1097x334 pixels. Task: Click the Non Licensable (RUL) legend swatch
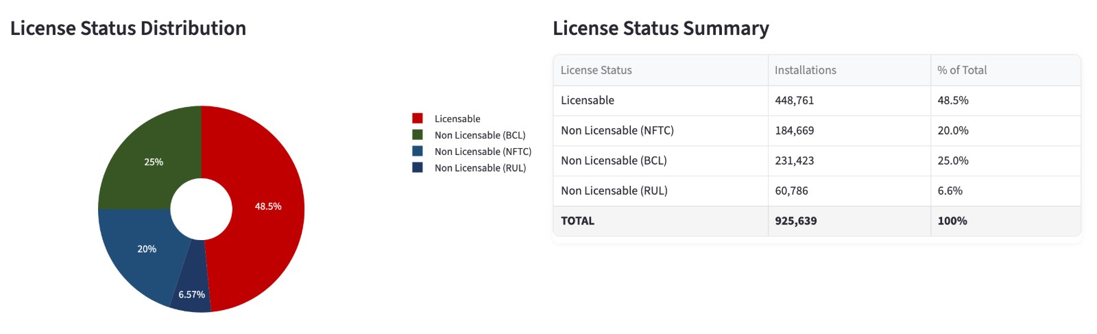(418, 168)
